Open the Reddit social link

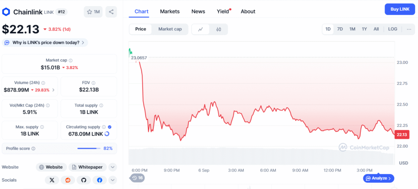tap(68, 180)
